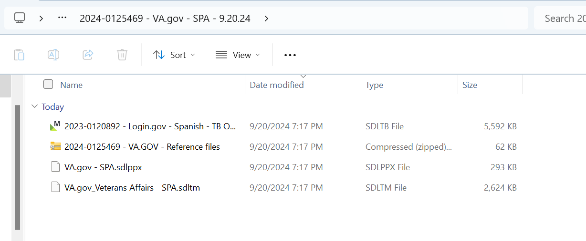This screenshot has height=241, width=586.
Task: Tick the select-all checkbox beside Name
Action: [x=48, y=85]
